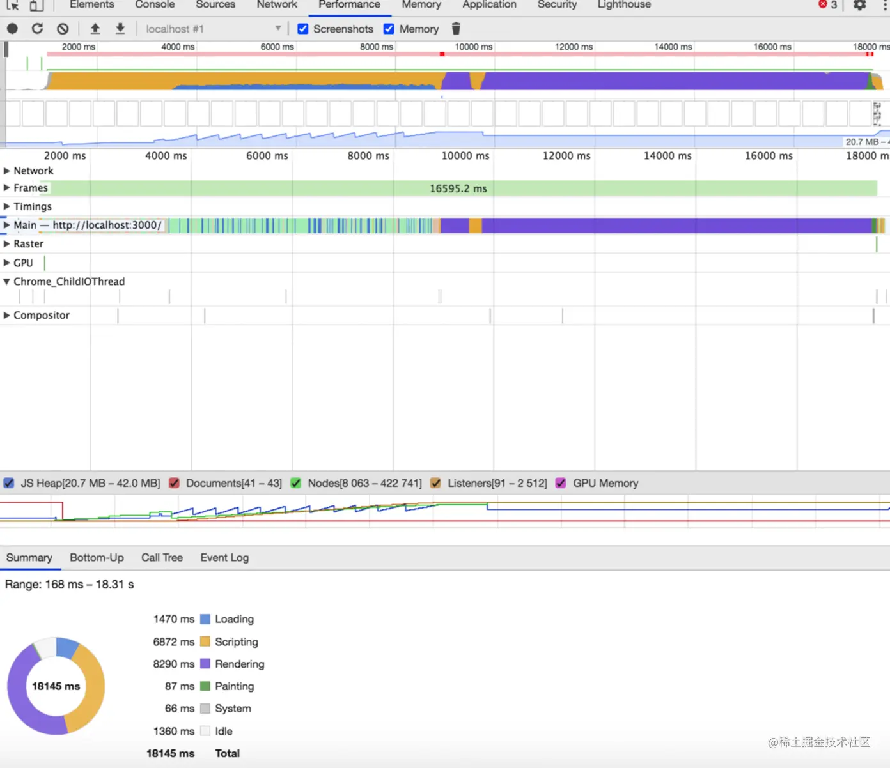This screenshot has width=890, height=768.
Task: Toggle the JS Heap checkbox
Action: point(9,483)
